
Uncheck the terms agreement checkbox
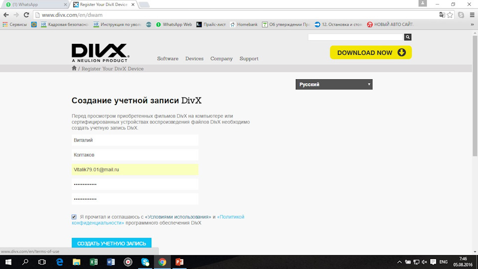[x=74, y=217]
